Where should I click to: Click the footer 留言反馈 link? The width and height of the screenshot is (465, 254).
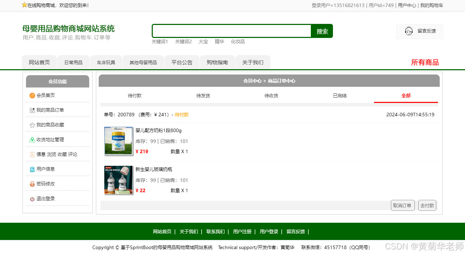296,232
